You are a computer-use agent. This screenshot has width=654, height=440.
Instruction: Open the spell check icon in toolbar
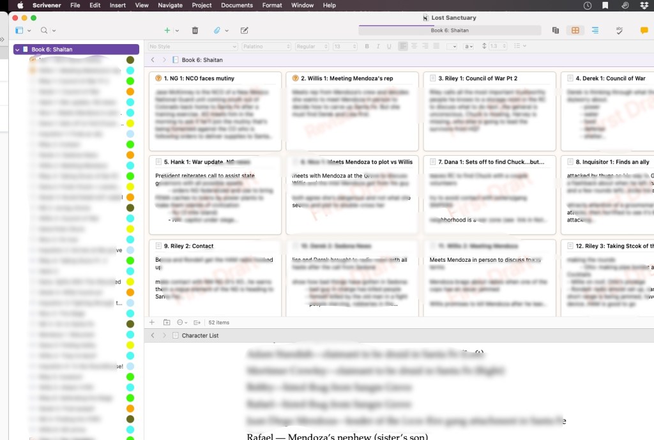(x=619, y=30)
